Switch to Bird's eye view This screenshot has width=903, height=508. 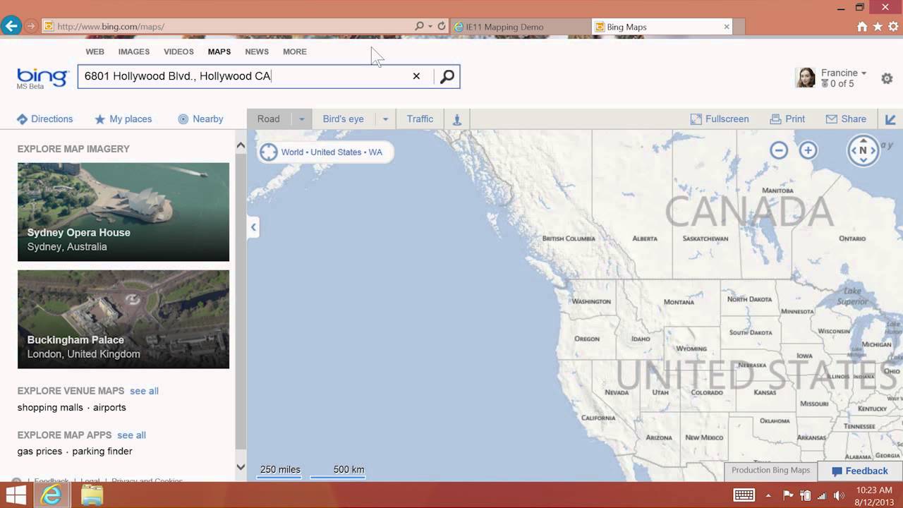point(344,119)
